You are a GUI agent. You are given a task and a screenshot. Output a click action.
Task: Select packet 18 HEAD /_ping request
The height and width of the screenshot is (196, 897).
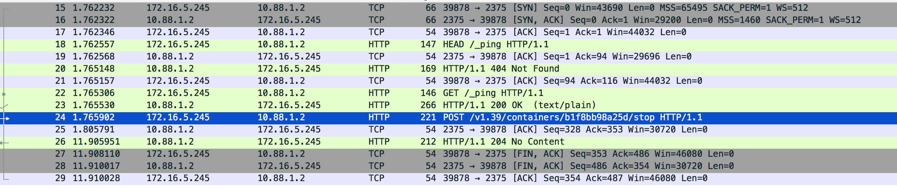pyautogui.click(x=449, y=45)
